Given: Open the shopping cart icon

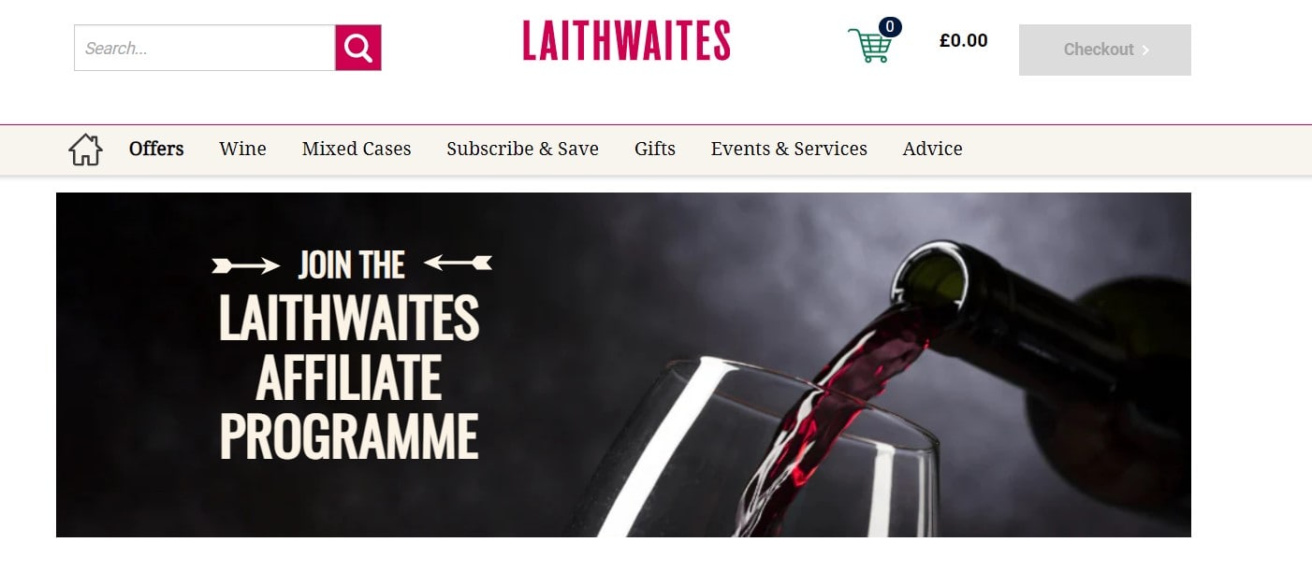Looking at the screenshot, I should click(x=869, y=45).
